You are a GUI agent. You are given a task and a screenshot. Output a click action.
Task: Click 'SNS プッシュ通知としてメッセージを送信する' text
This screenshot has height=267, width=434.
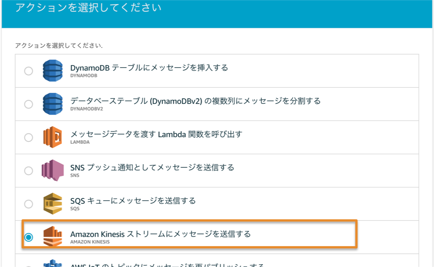tap(152, 167)
